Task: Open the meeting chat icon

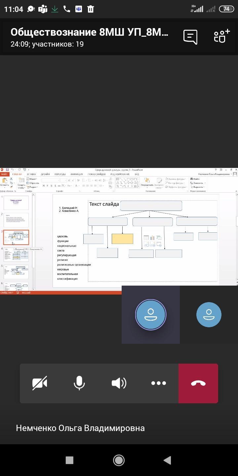Action: pos(190,37)
